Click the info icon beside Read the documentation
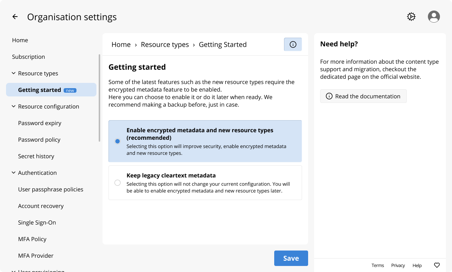Image resolution: width=452 pixels, height=272 pixels. (x=329, y=96)
